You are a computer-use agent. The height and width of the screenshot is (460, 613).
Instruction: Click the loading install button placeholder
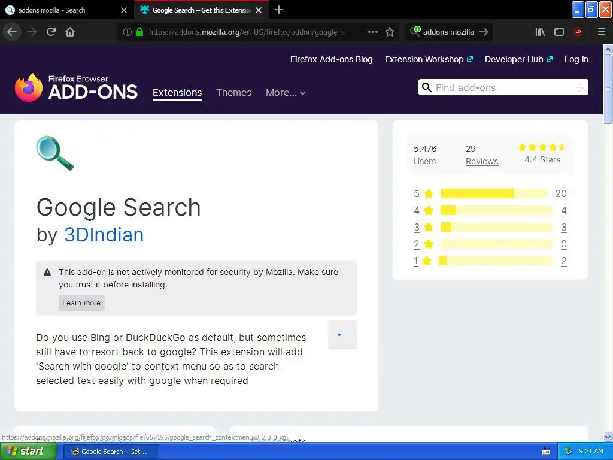pyautogui.click(x=342, y=335)
